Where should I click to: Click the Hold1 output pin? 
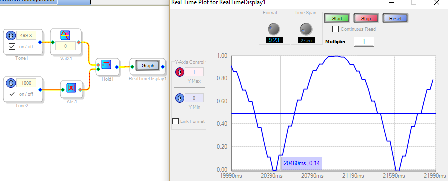coord(117,67)
